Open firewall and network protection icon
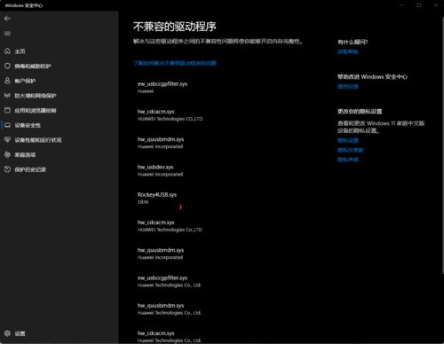The image size is (444, 344). [7, 96]
